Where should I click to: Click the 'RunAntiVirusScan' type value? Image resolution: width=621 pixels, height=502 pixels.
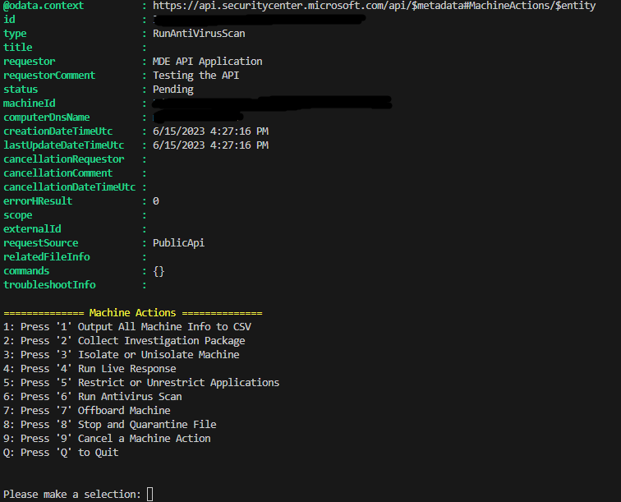pos(199,34)
